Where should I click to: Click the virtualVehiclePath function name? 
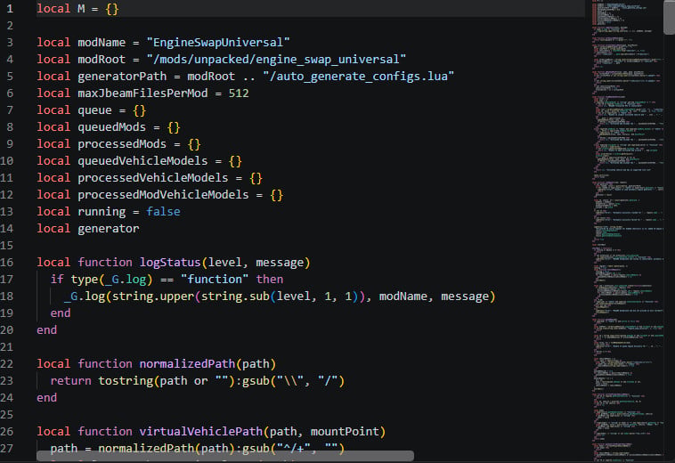tap(201, 432)
